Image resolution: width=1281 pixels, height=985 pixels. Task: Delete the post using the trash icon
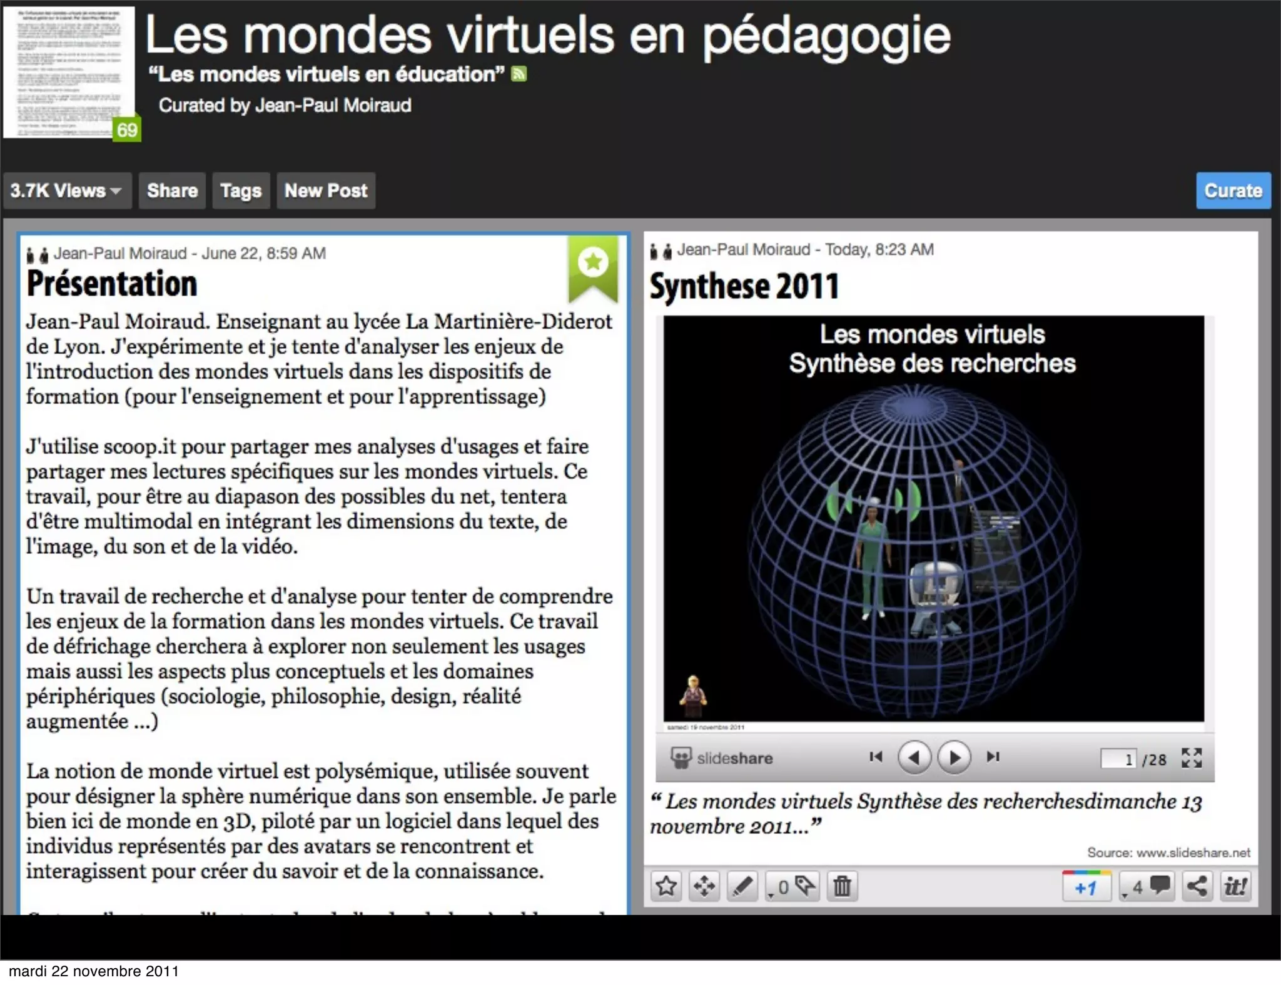[x=843, y=886]
